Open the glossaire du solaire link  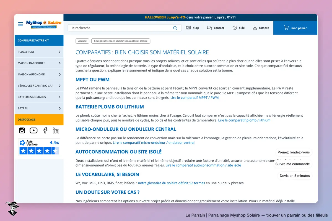[172, 183]
